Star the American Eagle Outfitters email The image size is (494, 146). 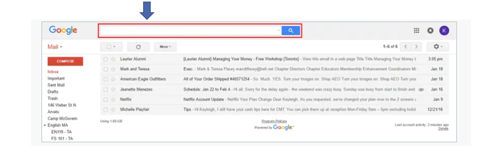(x=113, y=79)
